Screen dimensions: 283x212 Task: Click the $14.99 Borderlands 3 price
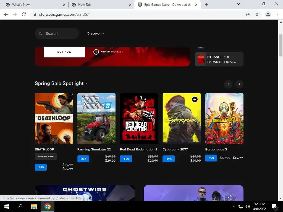point(238,158)
